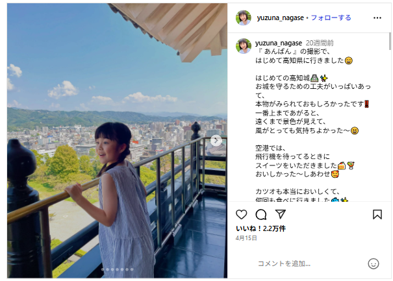Select the first carousel dot indicator

point(103,269)
